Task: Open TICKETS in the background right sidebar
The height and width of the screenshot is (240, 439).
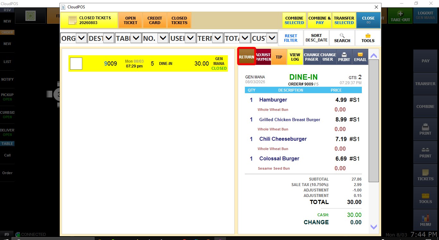Action: 425,174
